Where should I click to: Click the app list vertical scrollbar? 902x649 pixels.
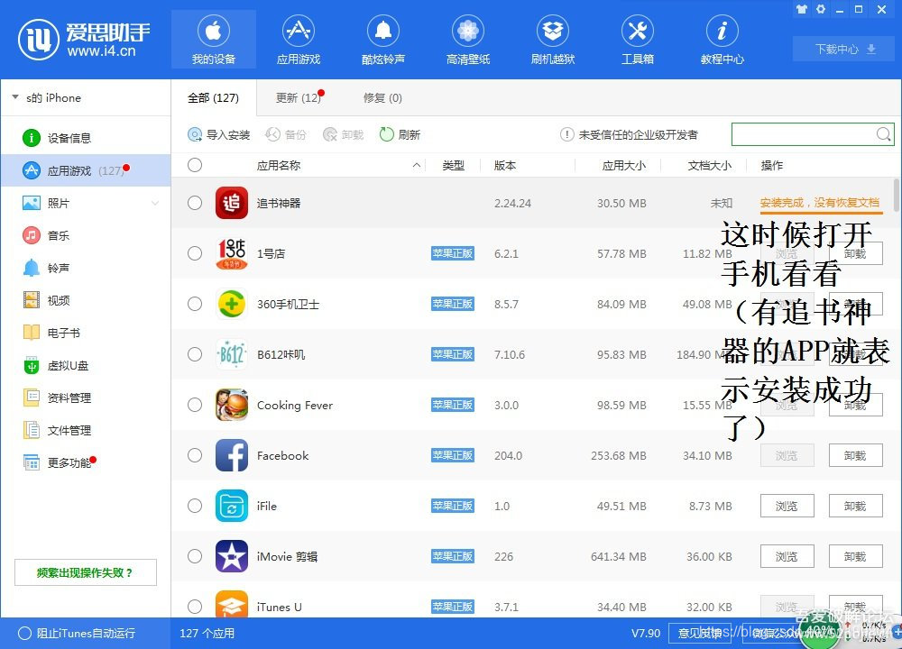897,195
